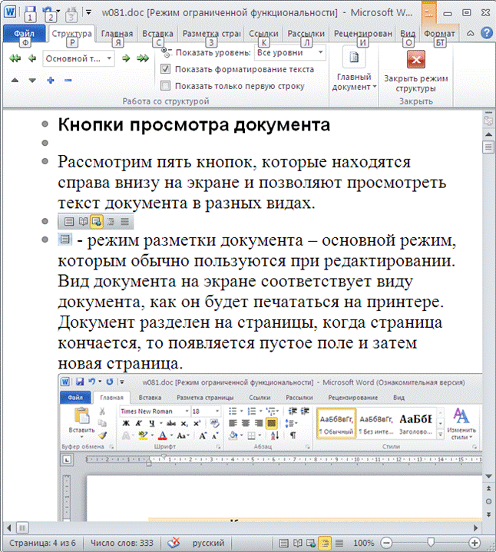
Task: Click the Previous page double-up arrow
Action: pyautogui.click(x=488, y=488)
